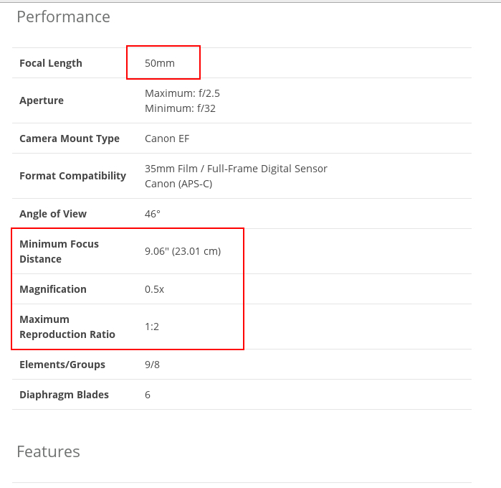This screenshot has width=501, height=488.
Task: Click the Aperture row label
Action: tap(42, 100)
